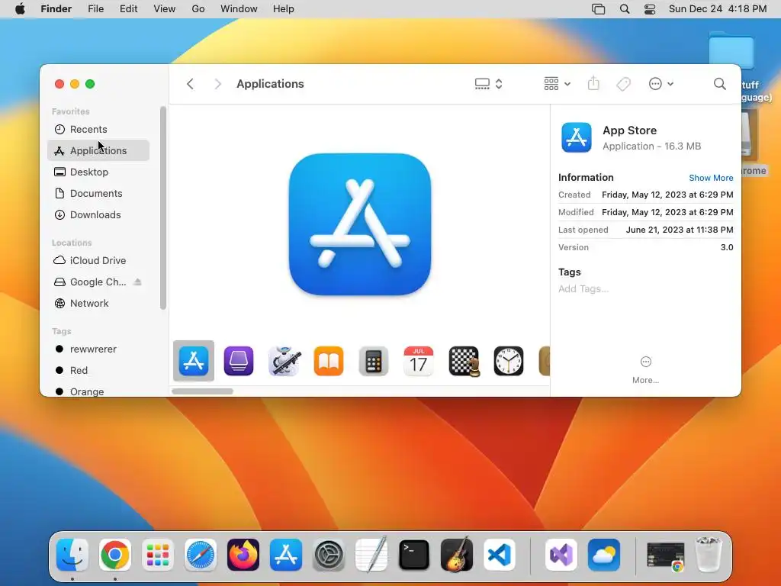781x586 pixels.
Task: Open the view mode switcher in toolbar
Action: click(488, 84)
